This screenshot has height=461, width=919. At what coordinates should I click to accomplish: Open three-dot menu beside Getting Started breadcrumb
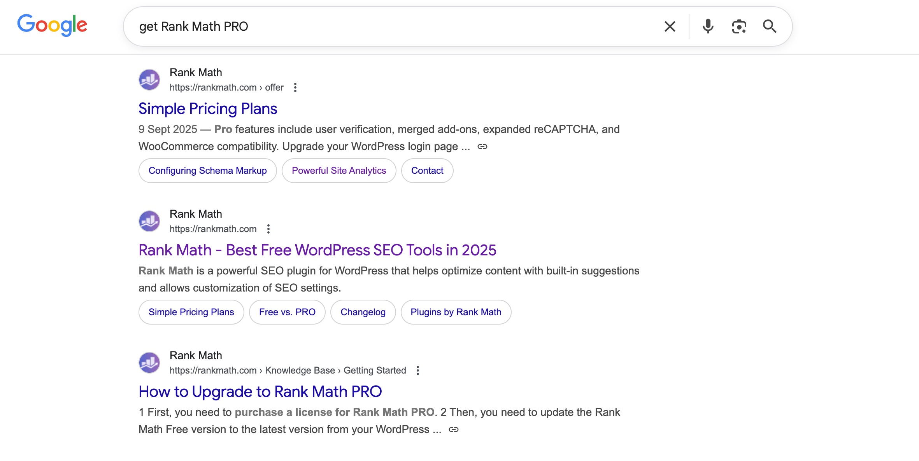point(417,370)
